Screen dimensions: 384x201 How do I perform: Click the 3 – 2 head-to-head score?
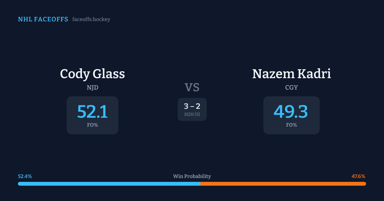[x=192, y=107]
